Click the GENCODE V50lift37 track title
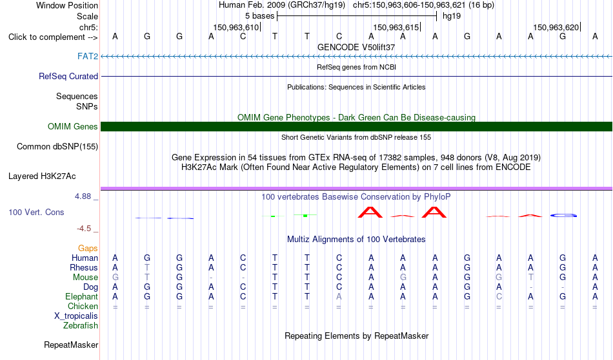613x360 pixels. pos(356,47)
